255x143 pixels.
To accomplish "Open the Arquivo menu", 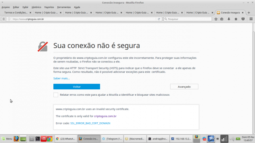I will [x=6, y=7].
